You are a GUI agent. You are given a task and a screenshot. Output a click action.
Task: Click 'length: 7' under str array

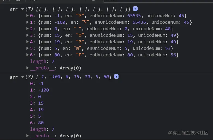(x=42, y=61)
